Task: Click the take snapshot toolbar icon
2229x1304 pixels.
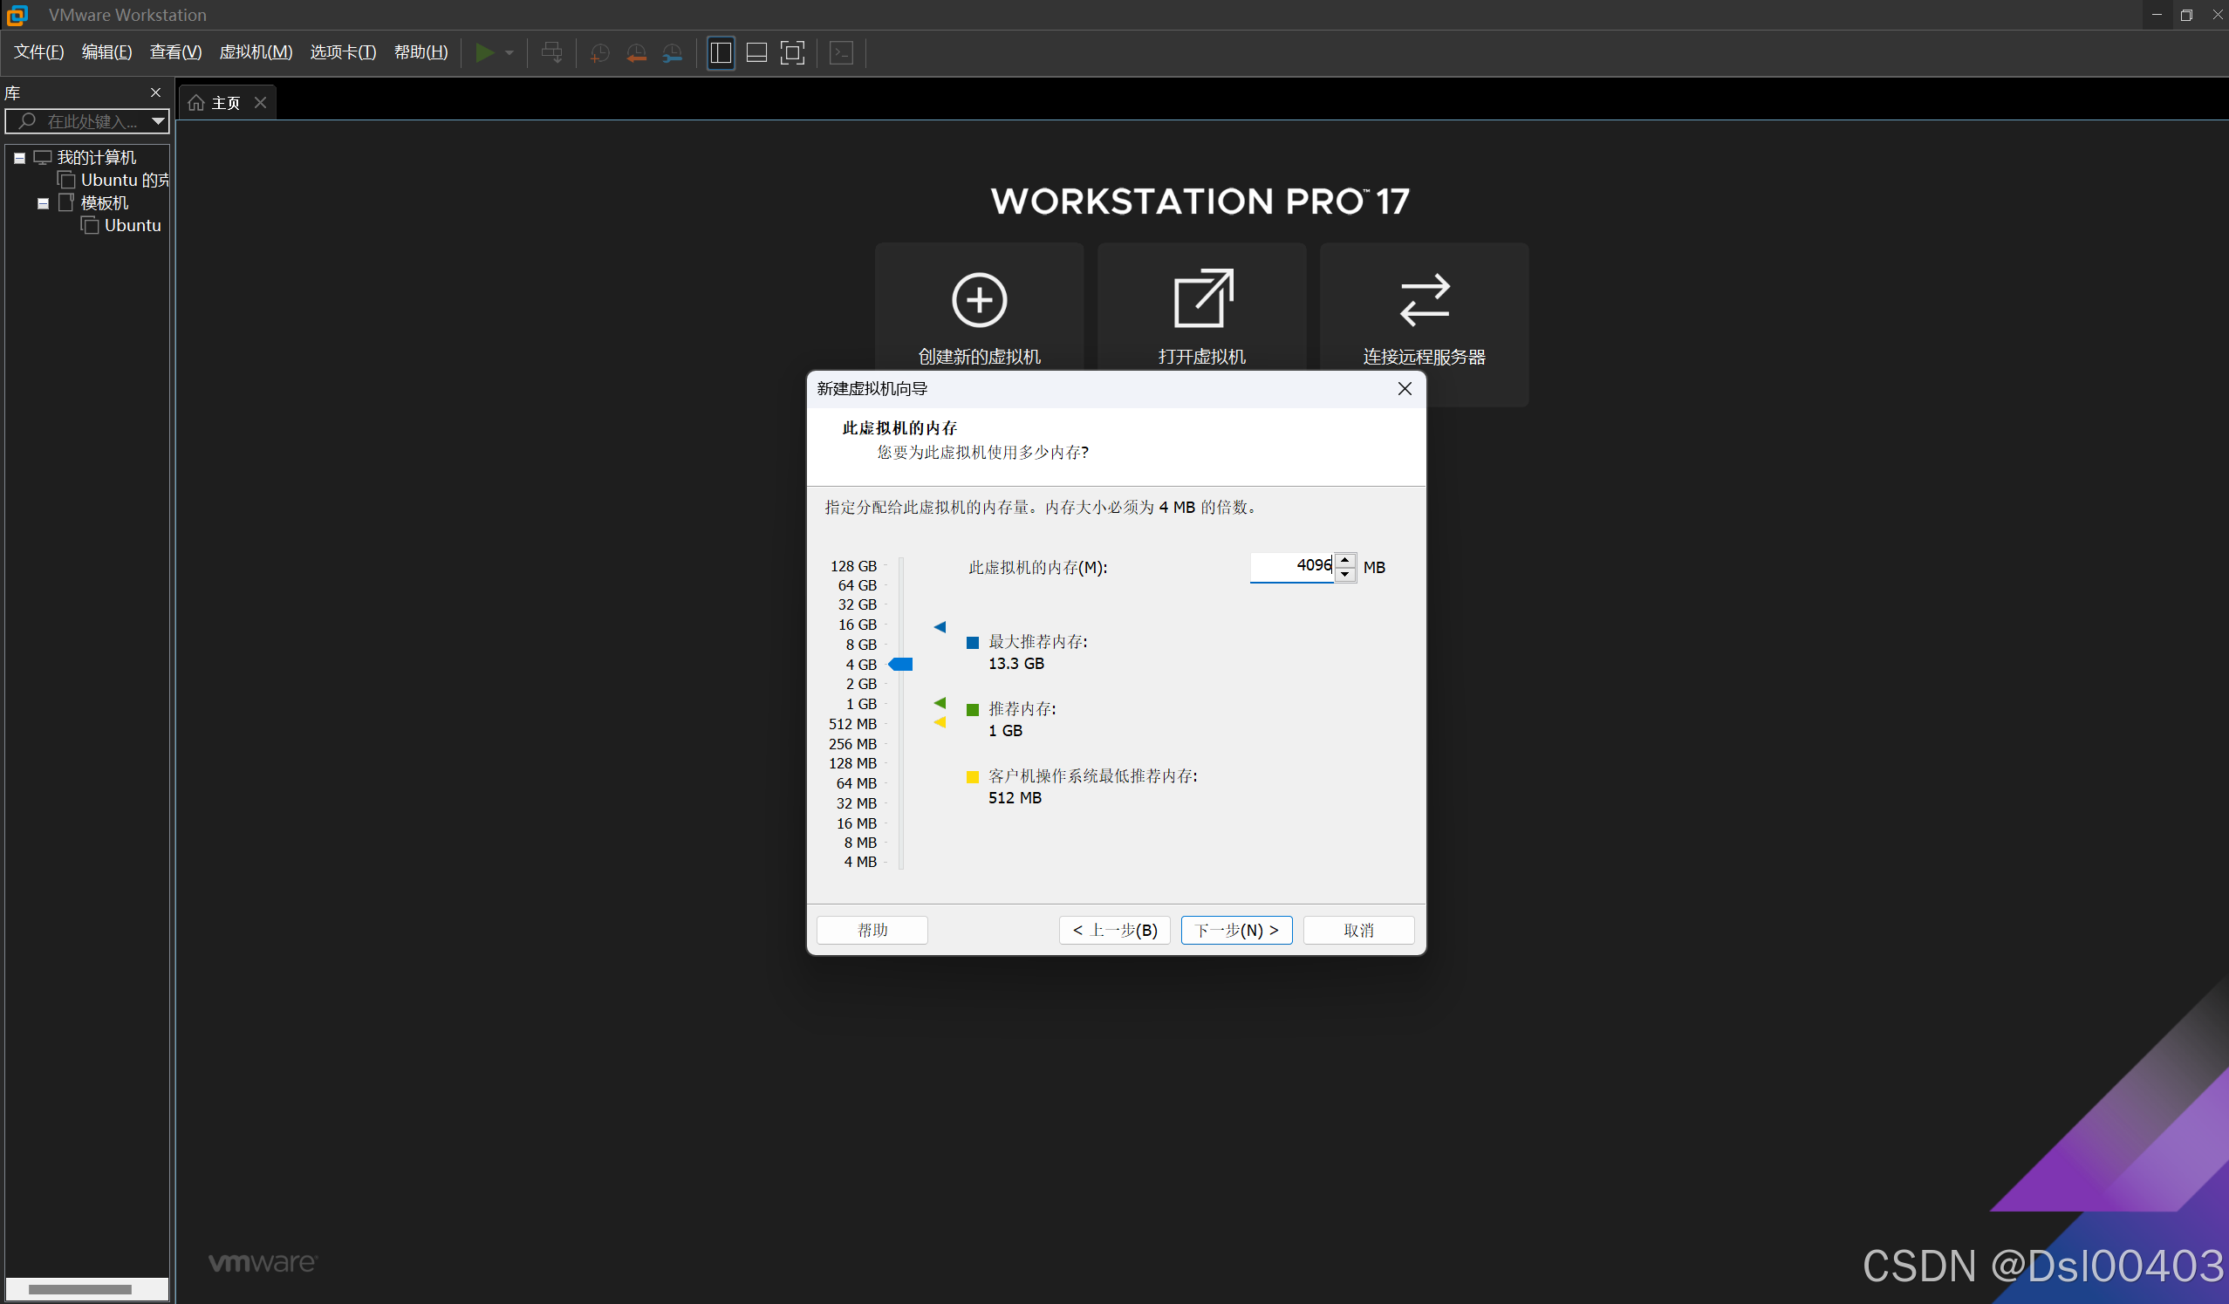Action: point(599,53)
